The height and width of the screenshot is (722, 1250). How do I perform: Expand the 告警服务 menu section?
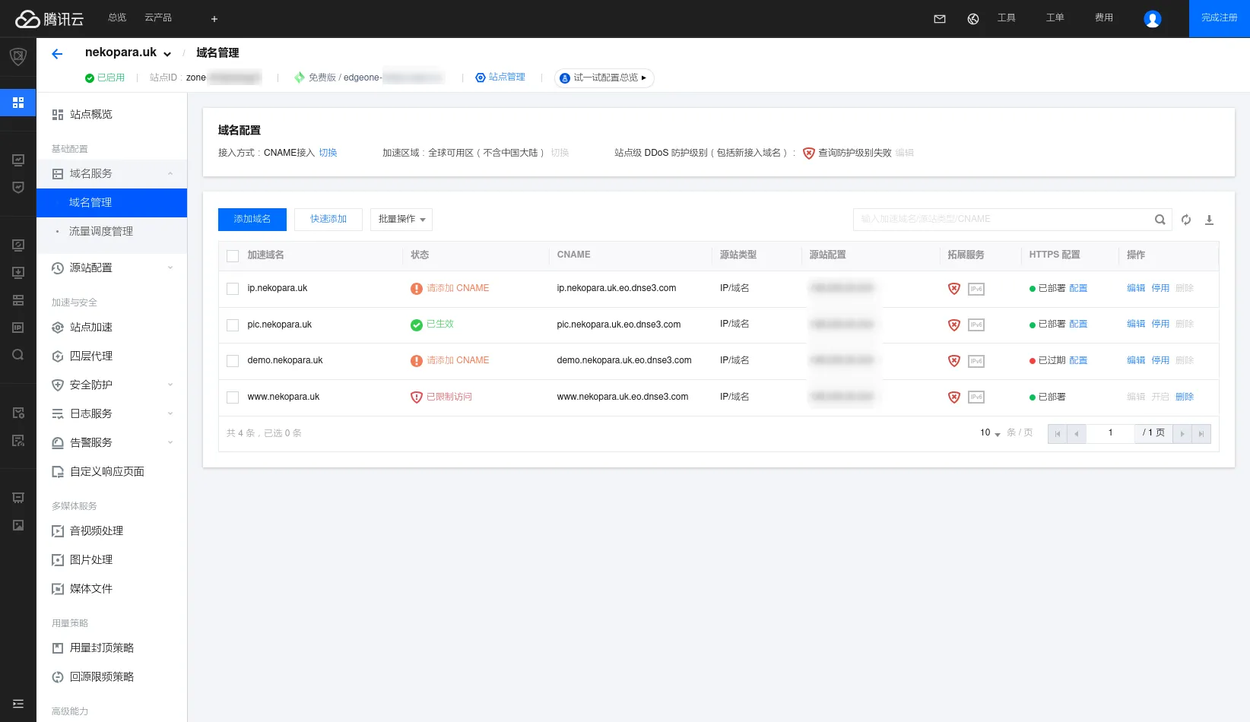[112, 442]
